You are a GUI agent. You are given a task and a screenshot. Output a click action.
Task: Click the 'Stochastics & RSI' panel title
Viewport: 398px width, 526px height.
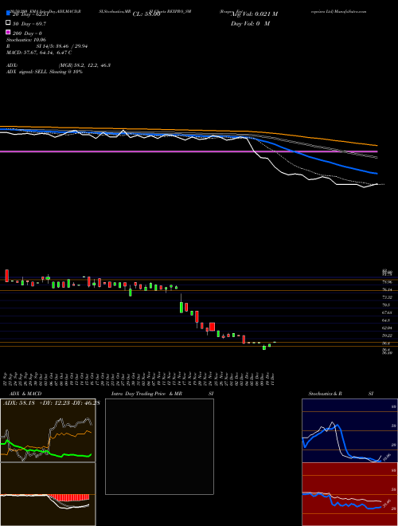(x=341, y=394)
